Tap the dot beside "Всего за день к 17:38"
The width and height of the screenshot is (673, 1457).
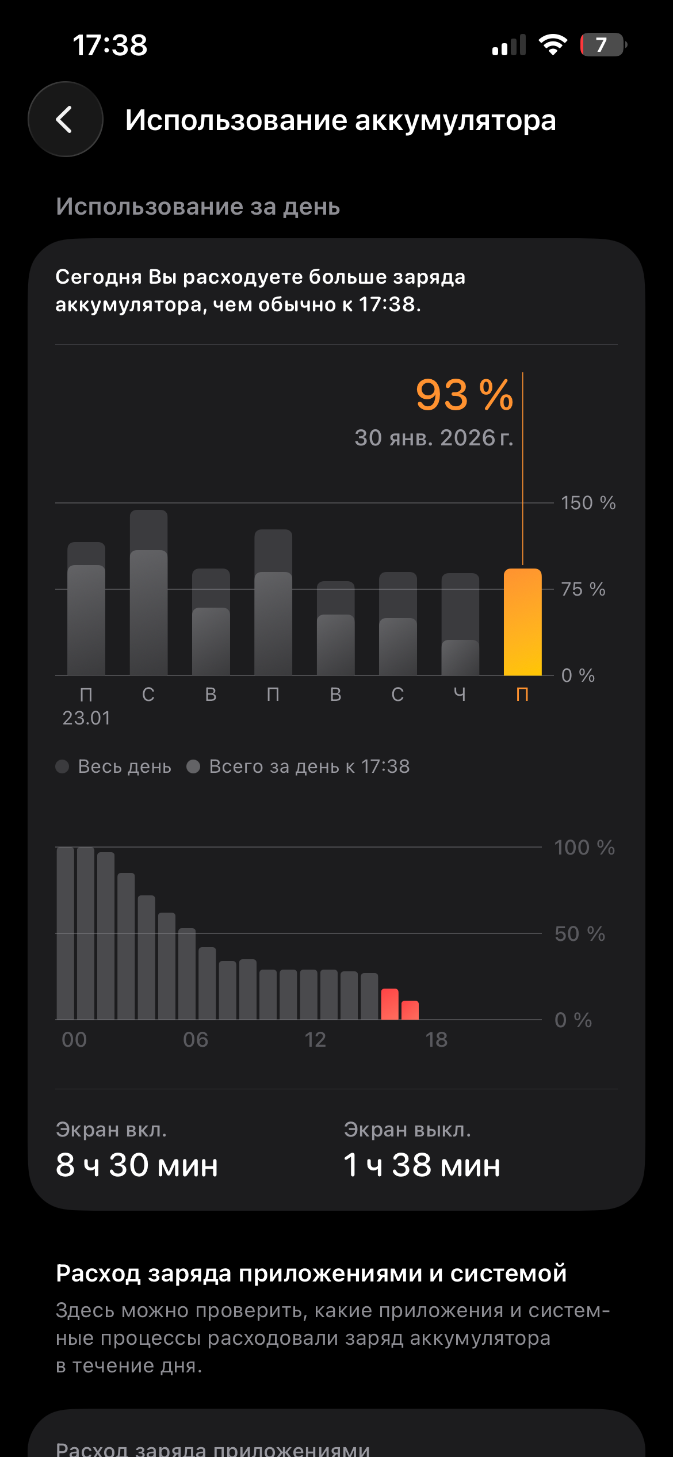pos(193,766)
